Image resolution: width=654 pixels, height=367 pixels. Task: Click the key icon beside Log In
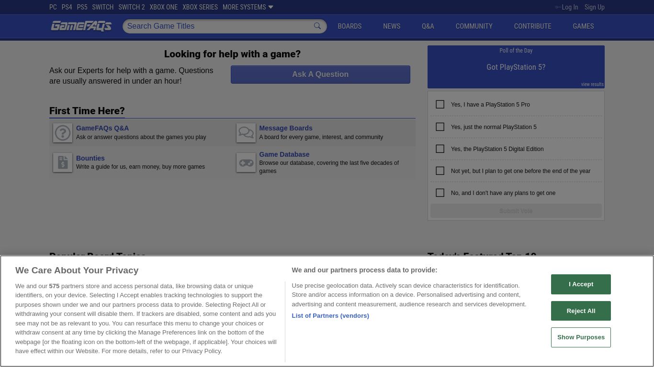558,7
